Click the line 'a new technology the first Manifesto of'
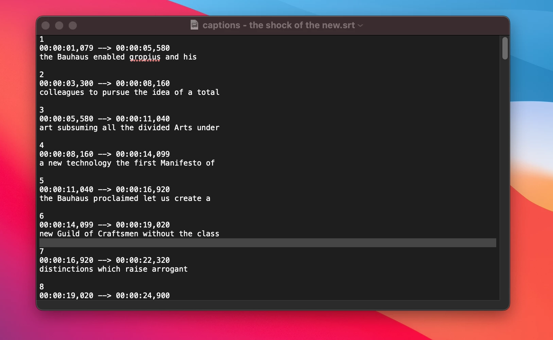 [x=127, y=163]
